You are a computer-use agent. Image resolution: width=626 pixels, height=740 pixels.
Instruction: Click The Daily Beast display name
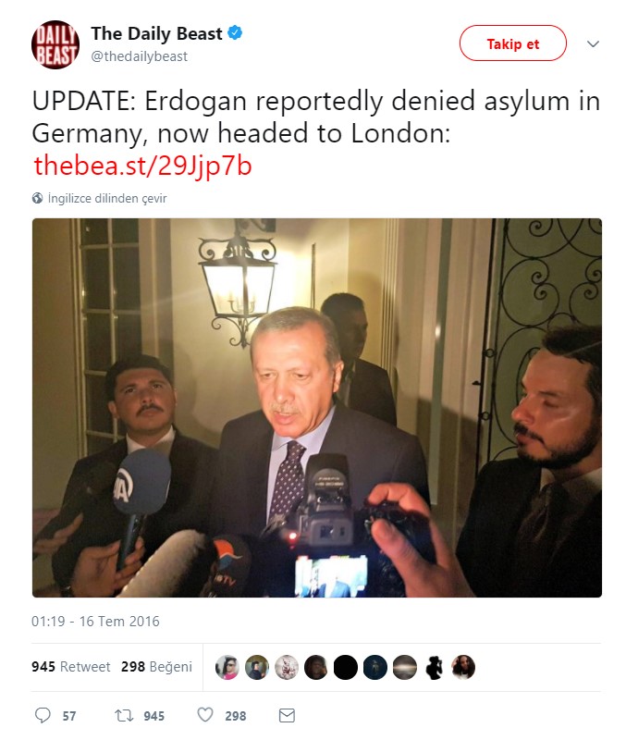156,33
